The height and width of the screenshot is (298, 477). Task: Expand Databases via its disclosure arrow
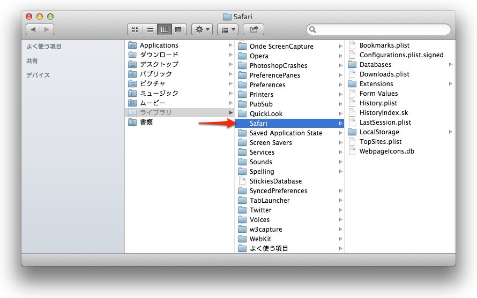click(x=451, y=65)
